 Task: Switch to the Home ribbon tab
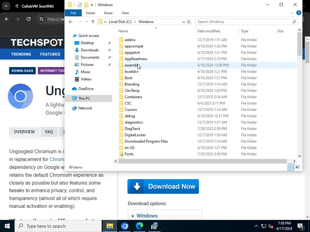pyautogui.click(x=90, y=13)
